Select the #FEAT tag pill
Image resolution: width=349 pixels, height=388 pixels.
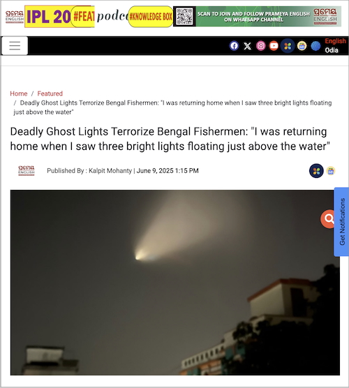(x=82, y=17)
